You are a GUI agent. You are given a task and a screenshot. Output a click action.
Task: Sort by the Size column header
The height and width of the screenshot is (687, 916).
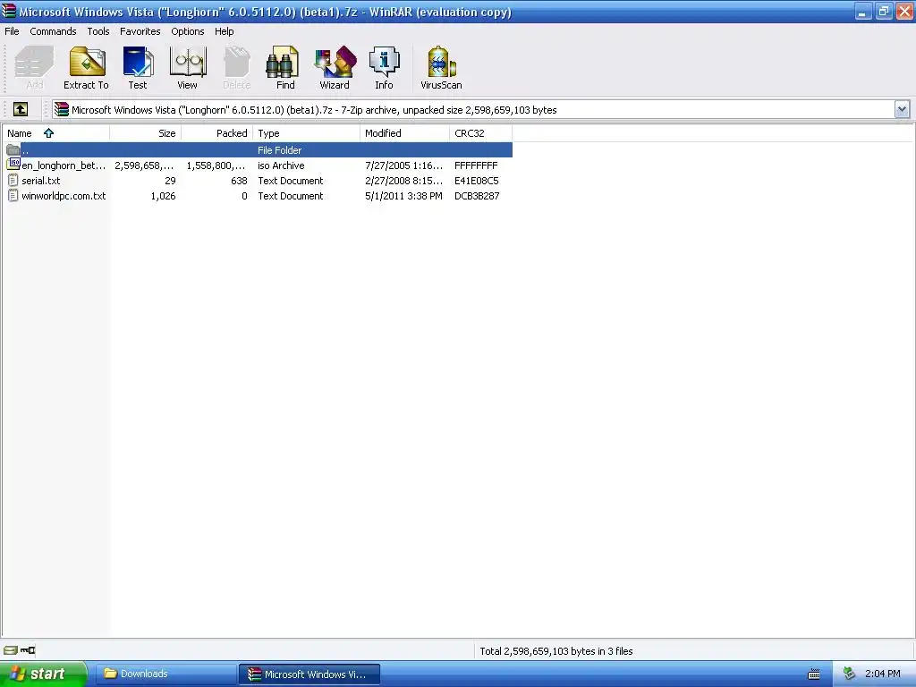[x=146, y=133]
